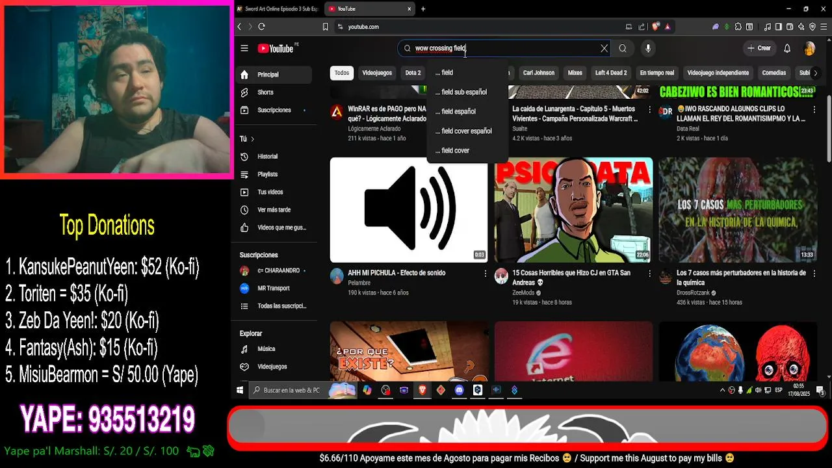Select the Mixes filter chip
The width and height of the screenshot is (832, 468).
575,73
